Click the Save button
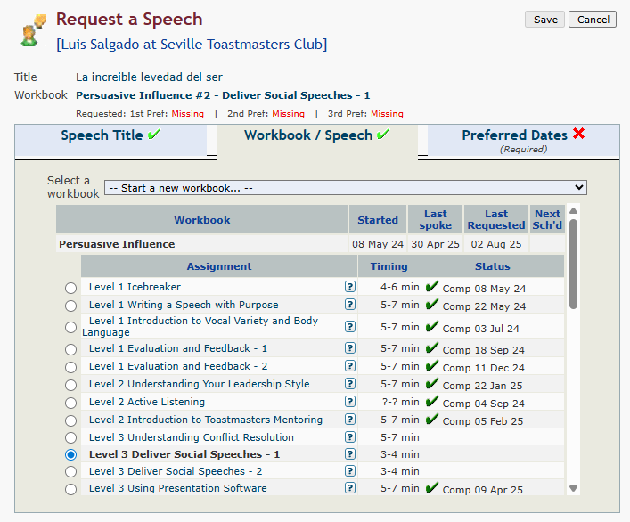 pyautogui.click(x=544, y=20)
